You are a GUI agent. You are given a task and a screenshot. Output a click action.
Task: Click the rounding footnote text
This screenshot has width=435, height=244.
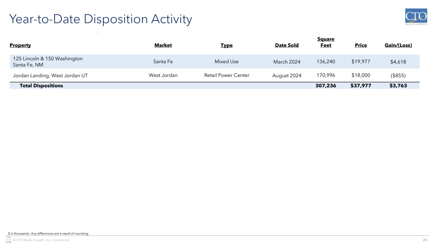pyautogui.click(x=49, y=233)
